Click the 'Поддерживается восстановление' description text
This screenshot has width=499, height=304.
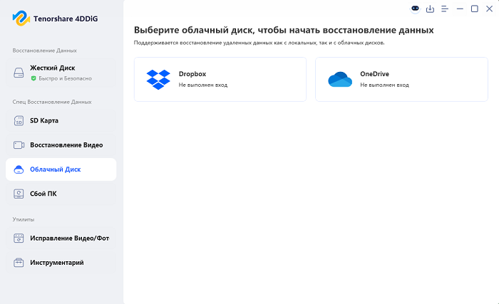click(259, 43)
